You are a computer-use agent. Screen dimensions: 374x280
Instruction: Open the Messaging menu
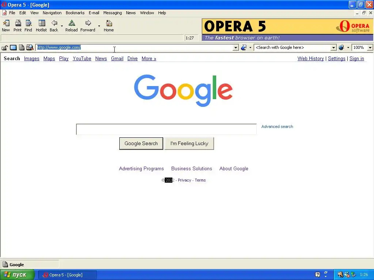[x=112, y=13]
